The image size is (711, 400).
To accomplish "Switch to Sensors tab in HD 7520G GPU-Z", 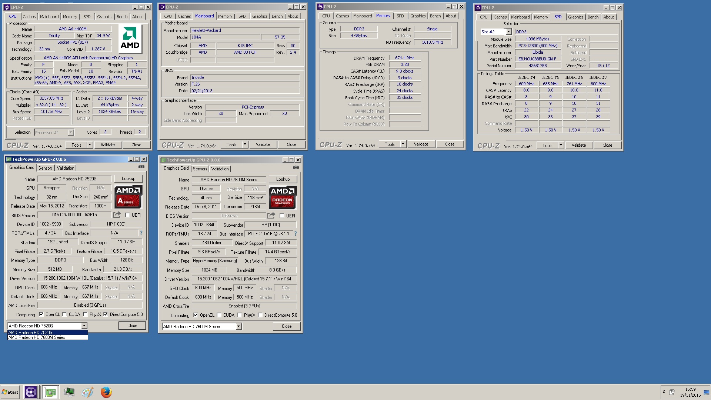I will 46,168.
